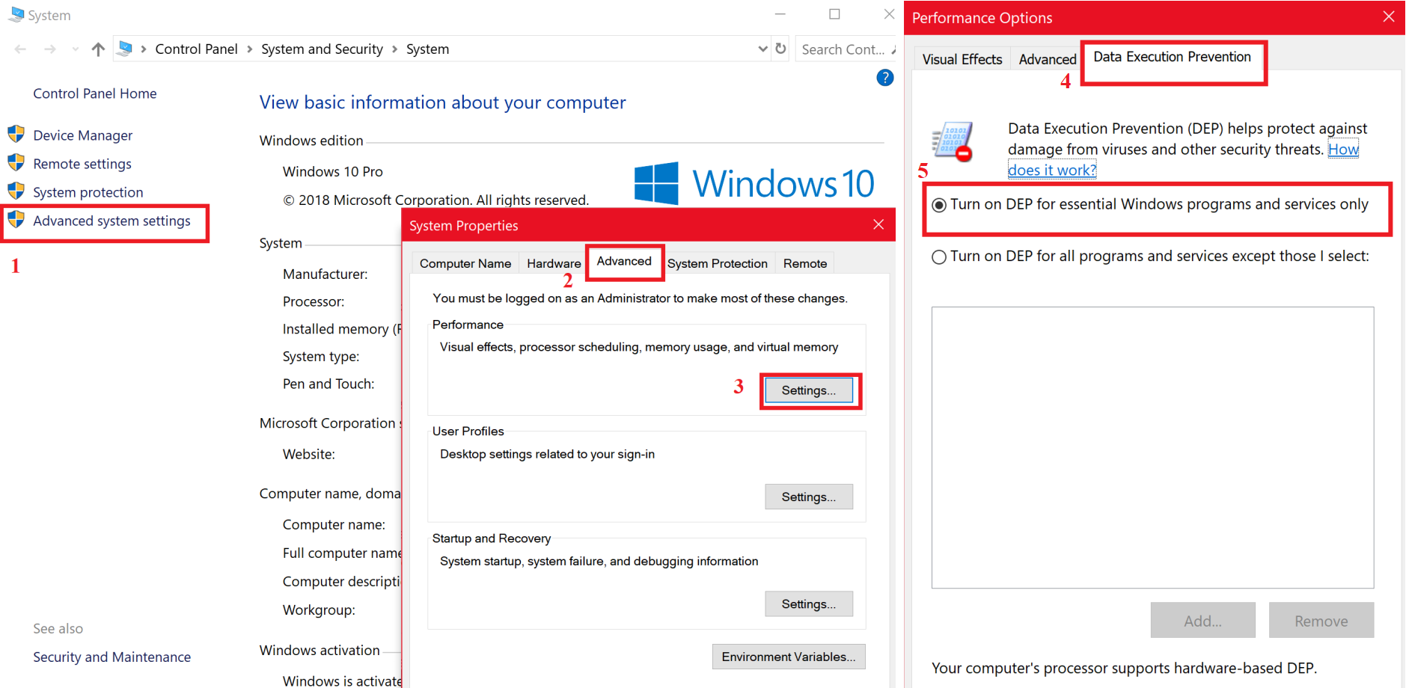Image resolution: width=1406 pixels, height=688 pixels.
Task: Open Advanced system settings link
Action: coord(111,221)
